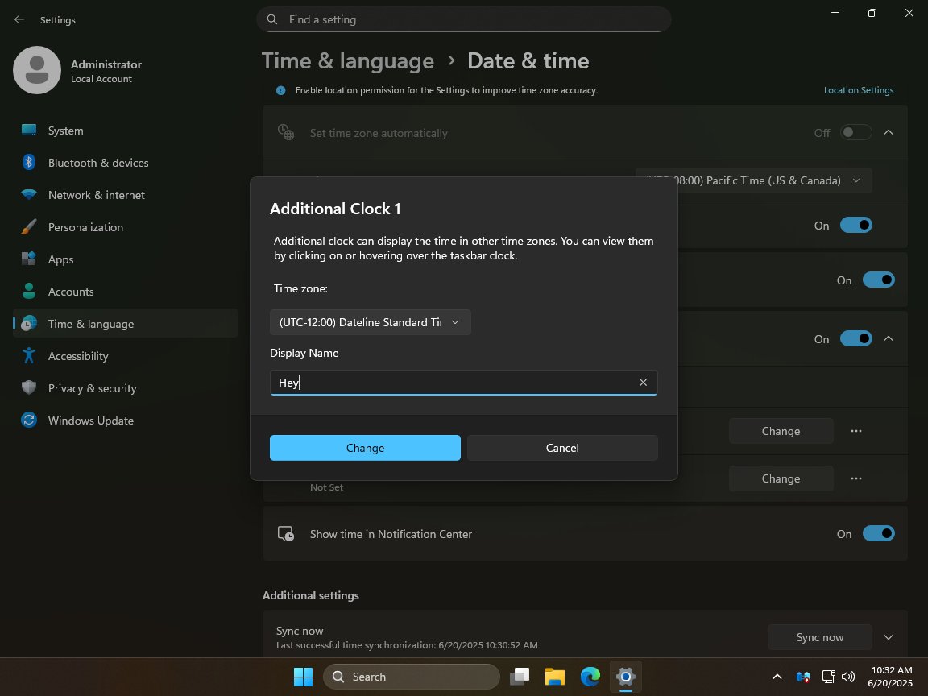The width and height of the screenshot is (928, 696).
Task: Open the Additional Clock time zone dropdown
Action: pyautogui.click(x=371, y=322)
